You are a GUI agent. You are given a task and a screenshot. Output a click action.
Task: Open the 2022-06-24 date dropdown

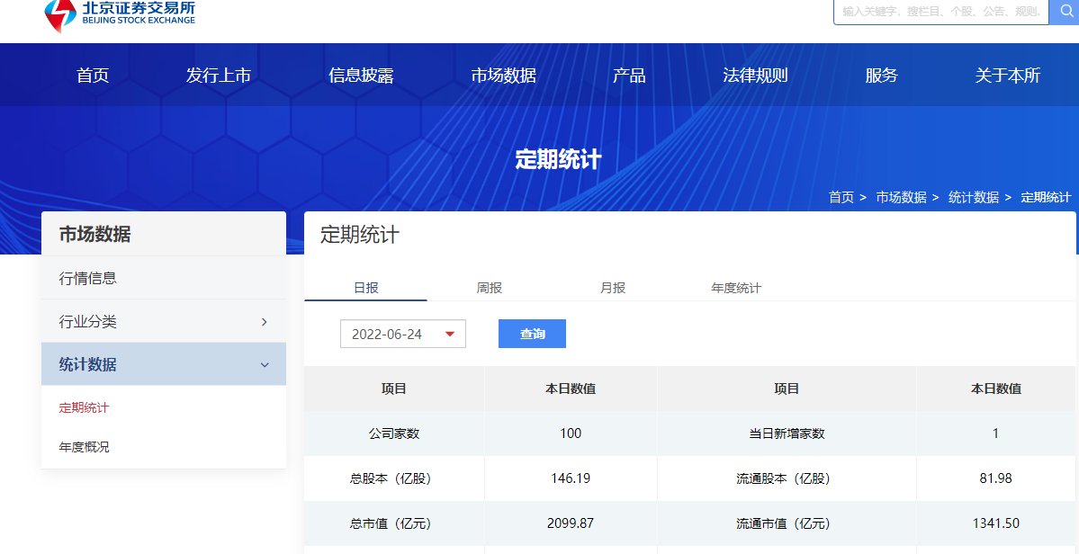tap(401, 333)
